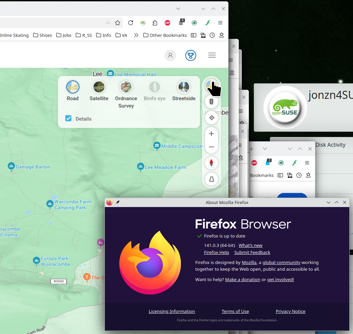Open the Firefox Help link
This screenshot has height=334, width=353.
[x=216, y=252]
